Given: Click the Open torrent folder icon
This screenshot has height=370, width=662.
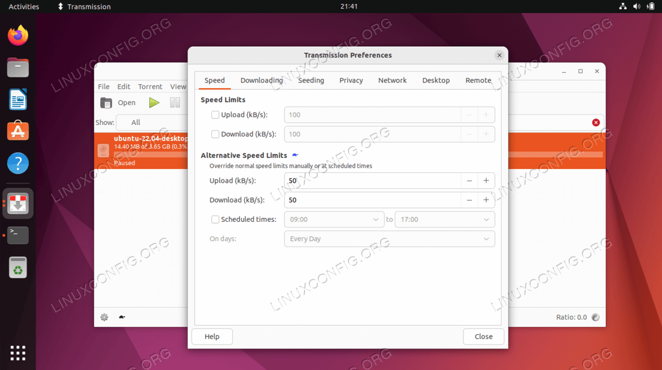Looking at the screenshot, I should point(106,102).
